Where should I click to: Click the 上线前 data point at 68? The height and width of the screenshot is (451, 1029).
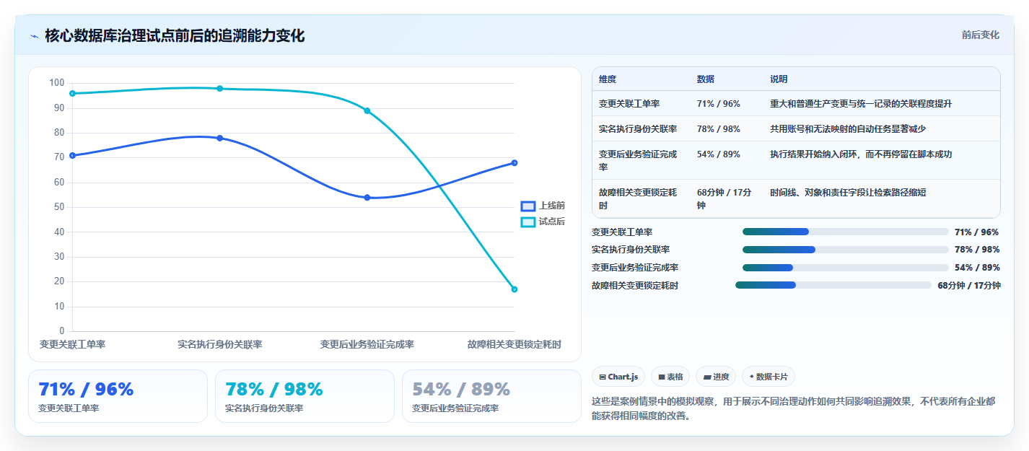tap(514, 162)
